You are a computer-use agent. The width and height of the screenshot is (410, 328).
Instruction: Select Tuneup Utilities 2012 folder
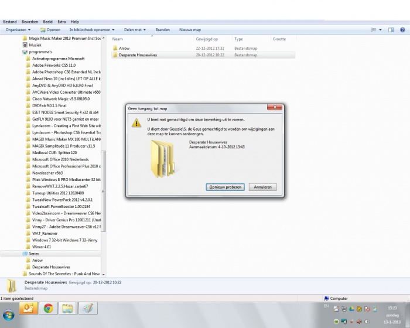click(58, 193)
